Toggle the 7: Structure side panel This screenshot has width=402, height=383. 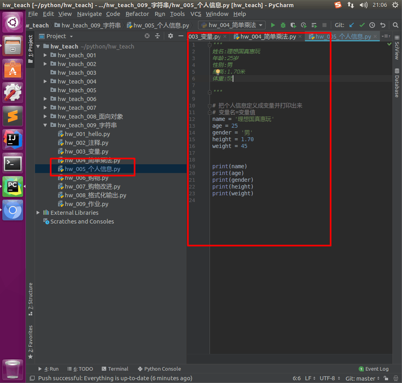click(31, 299)
